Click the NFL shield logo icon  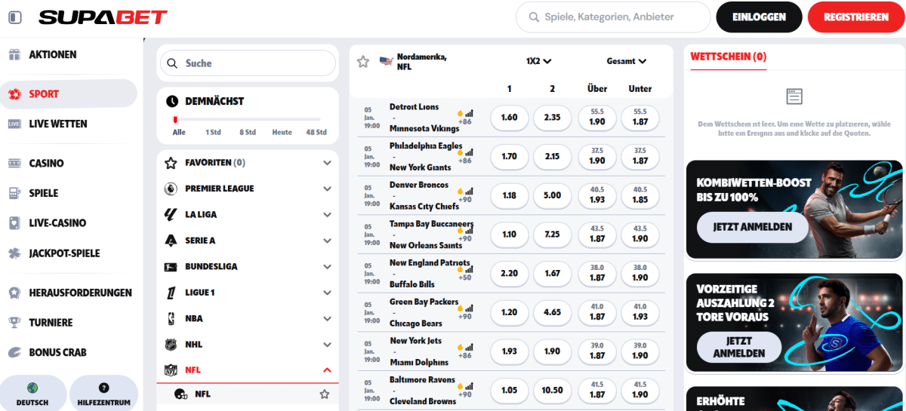click(171, 370)
